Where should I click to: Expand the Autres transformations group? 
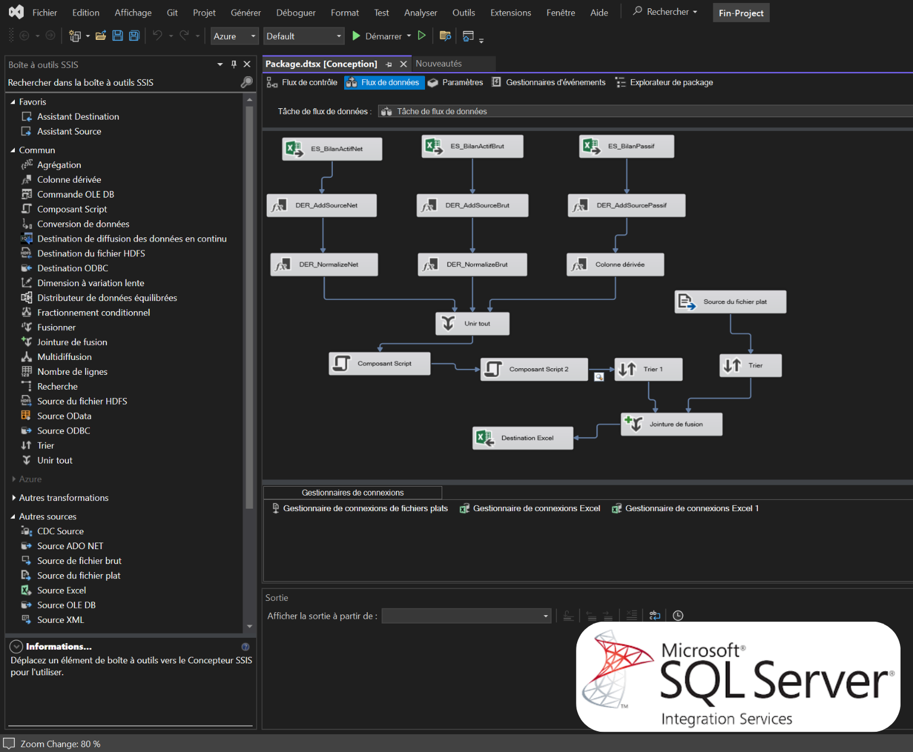click(13, 498)
